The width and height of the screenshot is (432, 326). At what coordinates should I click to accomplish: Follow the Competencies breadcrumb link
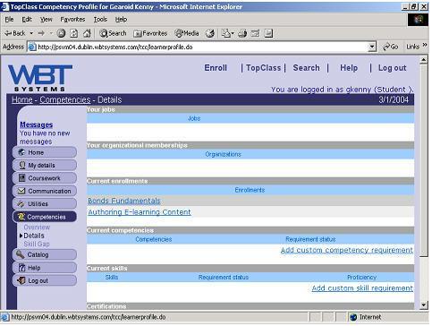[65, 99]
